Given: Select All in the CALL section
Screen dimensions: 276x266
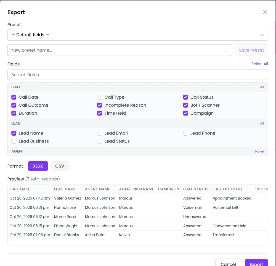Looking at the screenshot, I should pos(262,87).
